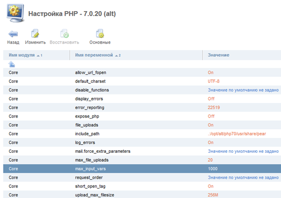The width and height of the screenshot is (281, 198).
Task: Click the PHP settings monitor icon in the header
Action: point(15,13)
